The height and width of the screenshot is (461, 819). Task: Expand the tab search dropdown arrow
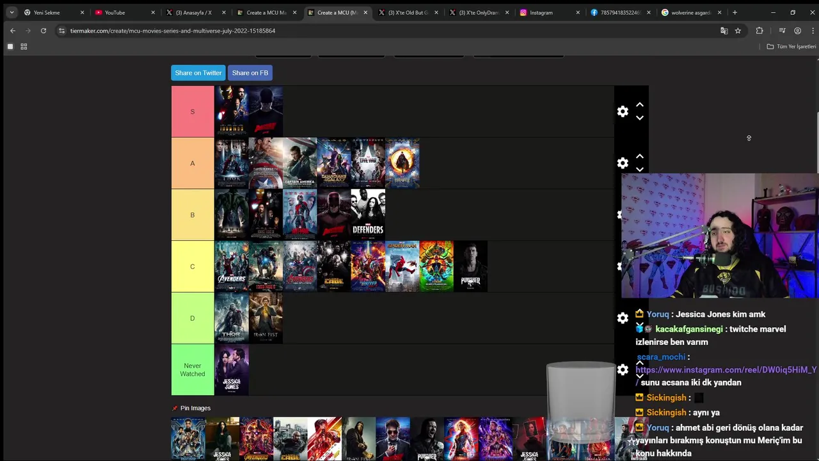(x=12, y=12)
